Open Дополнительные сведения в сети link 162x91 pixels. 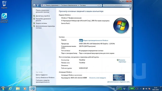coord(119,82)
